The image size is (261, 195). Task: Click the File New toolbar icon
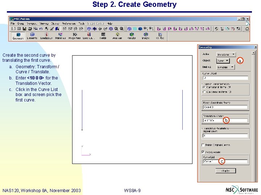pyautogui.click(x=14, y=29)
